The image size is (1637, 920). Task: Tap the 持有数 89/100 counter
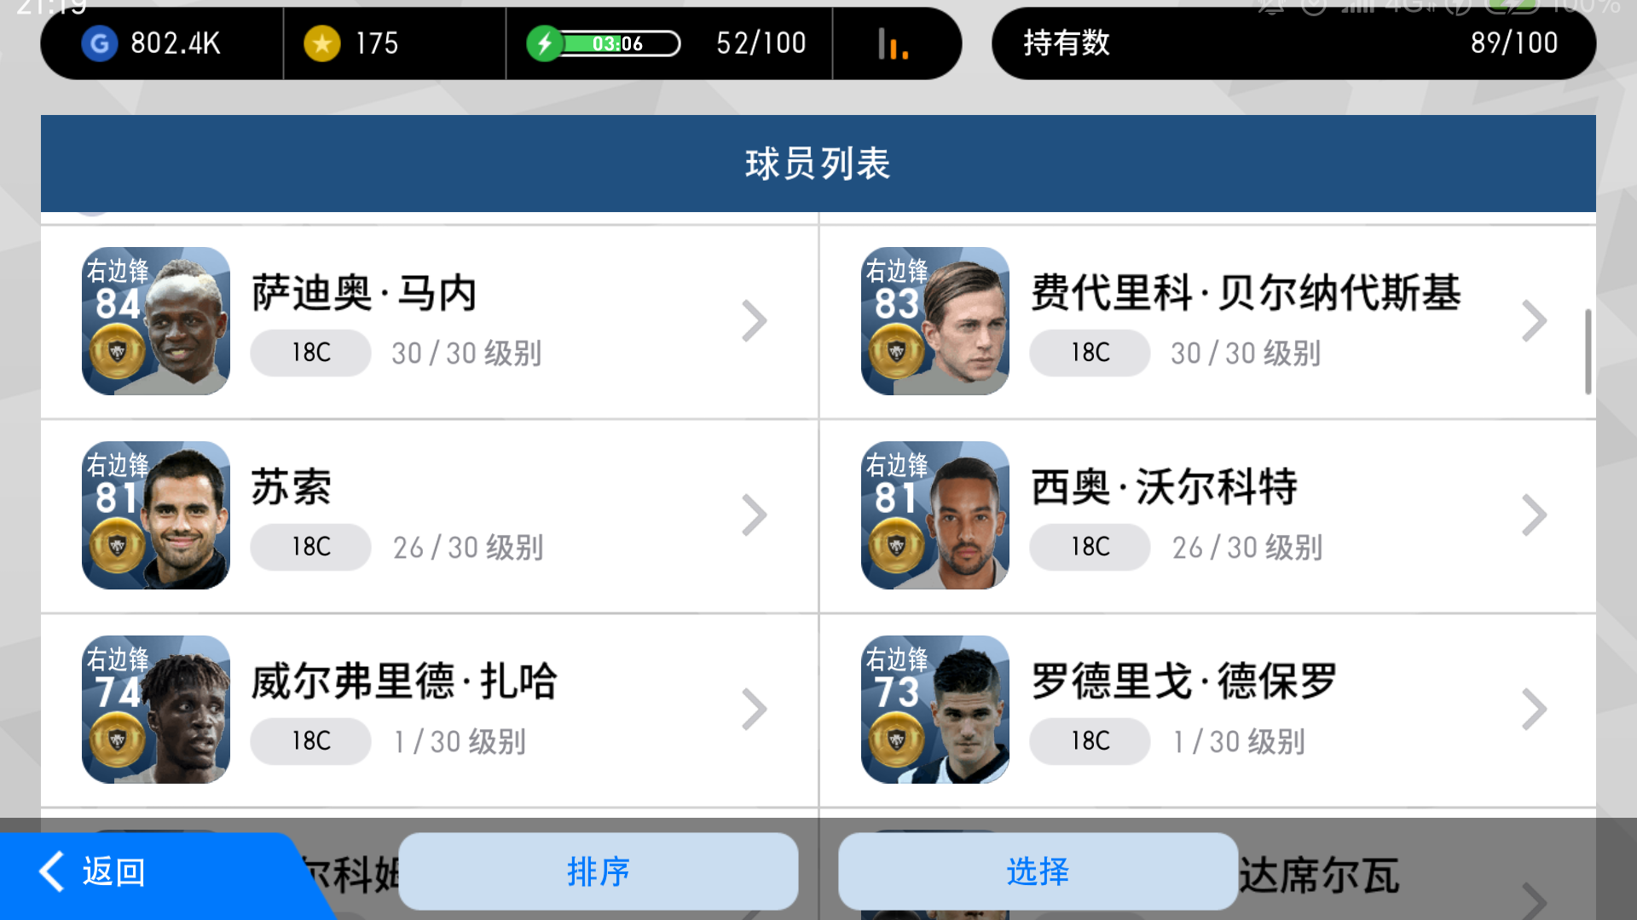(x=1293, y=43)
